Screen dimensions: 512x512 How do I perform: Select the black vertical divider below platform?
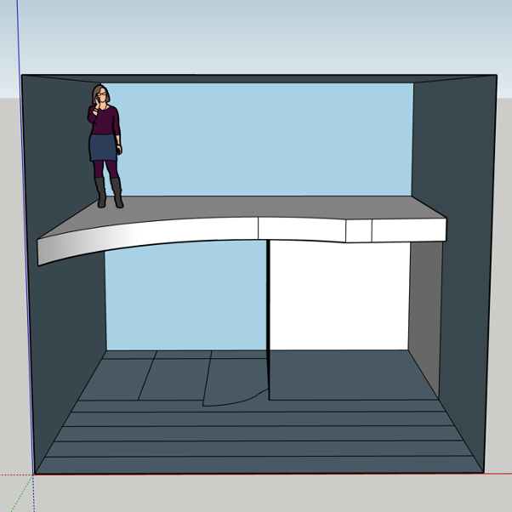269,315
